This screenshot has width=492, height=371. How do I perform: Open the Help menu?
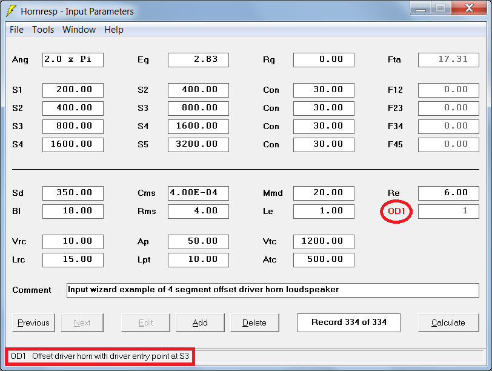click(x=114, y=30)
